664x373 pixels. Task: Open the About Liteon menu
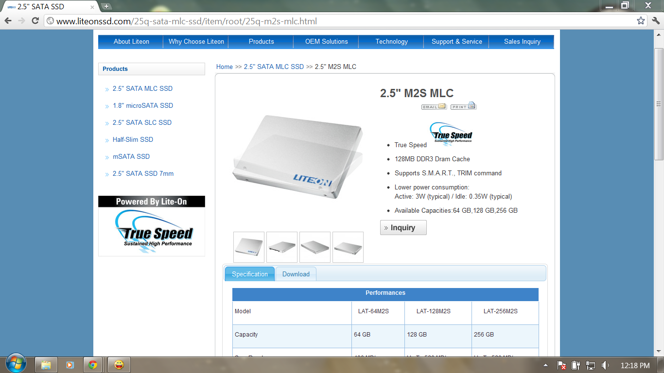[x=131, y=42]
